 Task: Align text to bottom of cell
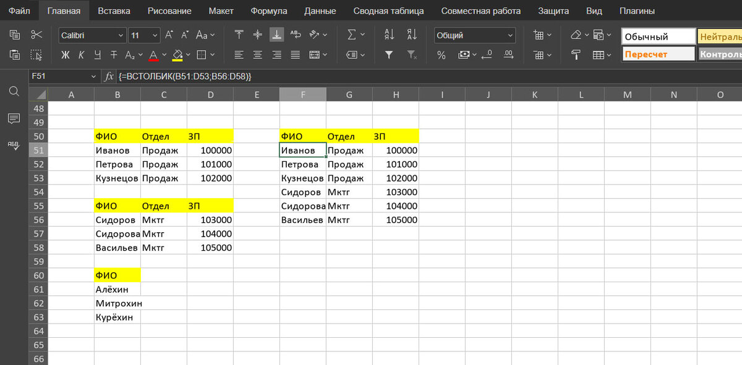tap(277, 35)
